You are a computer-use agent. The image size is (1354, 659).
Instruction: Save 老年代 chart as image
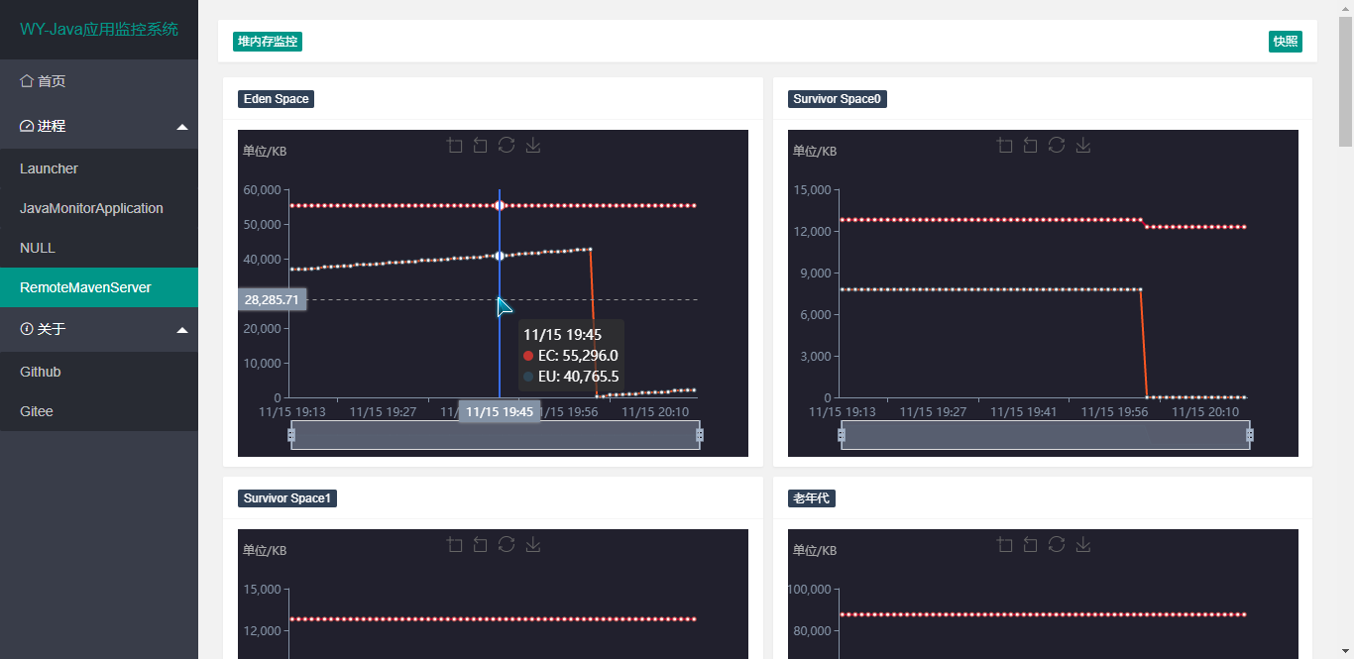[1083, 545]
